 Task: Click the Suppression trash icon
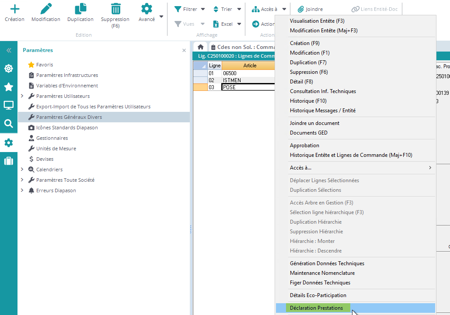point(115,9)
